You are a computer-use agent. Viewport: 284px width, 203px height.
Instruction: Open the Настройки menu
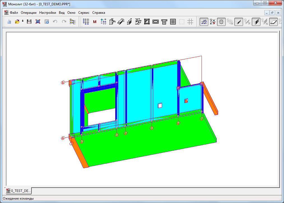47,13
